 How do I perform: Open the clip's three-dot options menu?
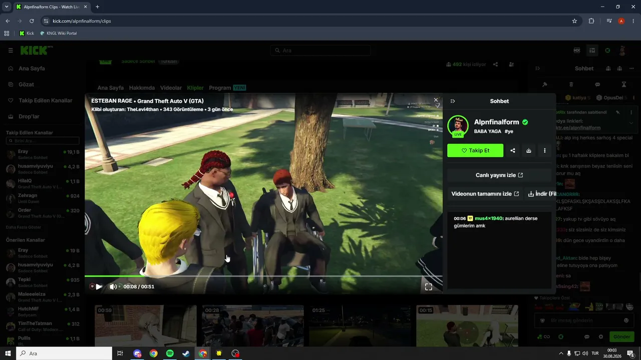545,150
